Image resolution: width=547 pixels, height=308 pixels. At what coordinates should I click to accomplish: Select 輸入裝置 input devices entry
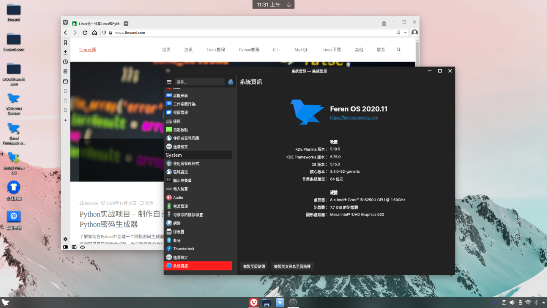(198, 189)
